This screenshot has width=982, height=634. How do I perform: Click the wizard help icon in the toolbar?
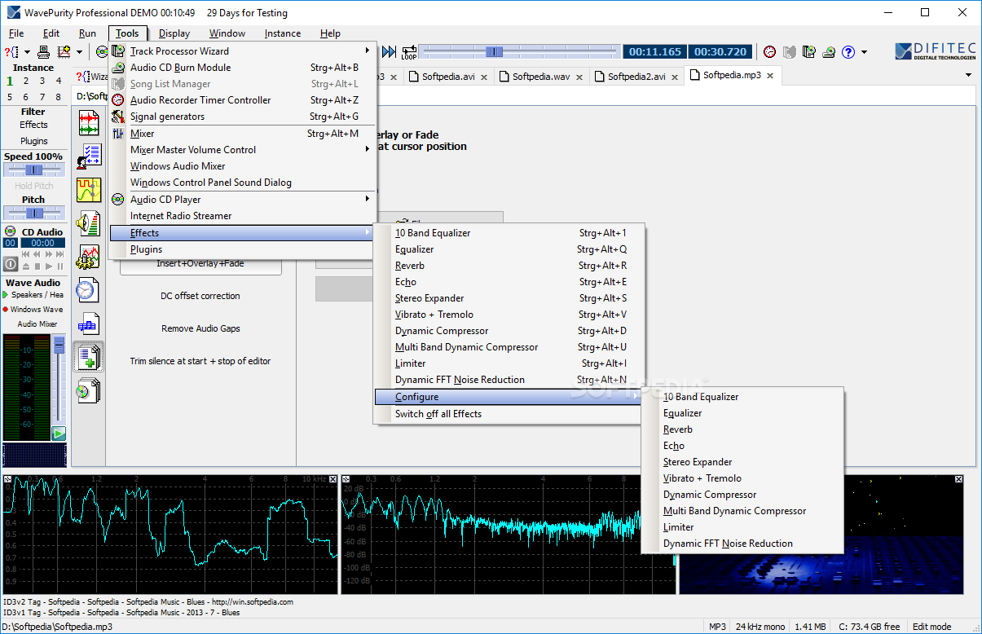(x=13, y=52)
